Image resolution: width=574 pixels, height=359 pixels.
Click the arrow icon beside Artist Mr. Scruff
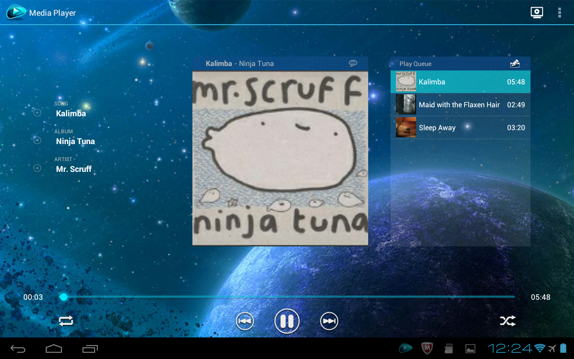pos(37,168)
